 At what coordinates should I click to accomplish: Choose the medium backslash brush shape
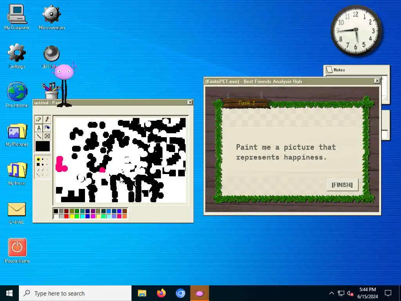click(42, 175)
